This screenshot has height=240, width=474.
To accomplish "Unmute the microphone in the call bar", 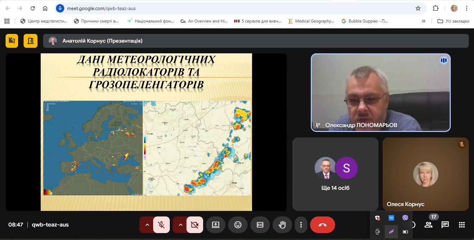I will (161, 225).
